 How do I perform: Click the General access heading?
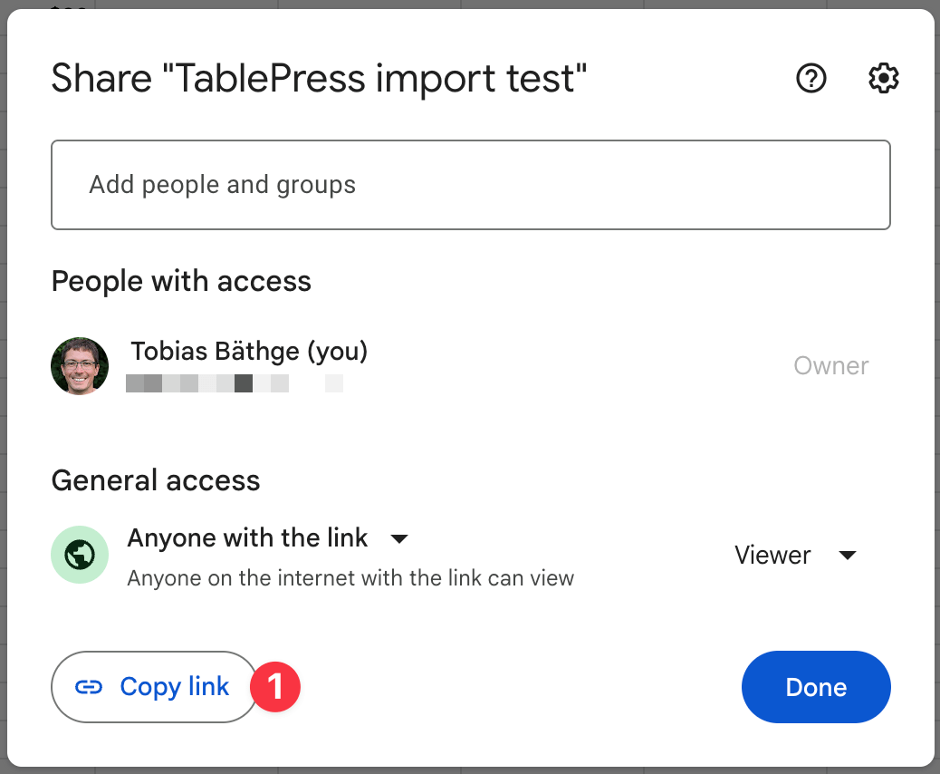[x=155, y=479]
